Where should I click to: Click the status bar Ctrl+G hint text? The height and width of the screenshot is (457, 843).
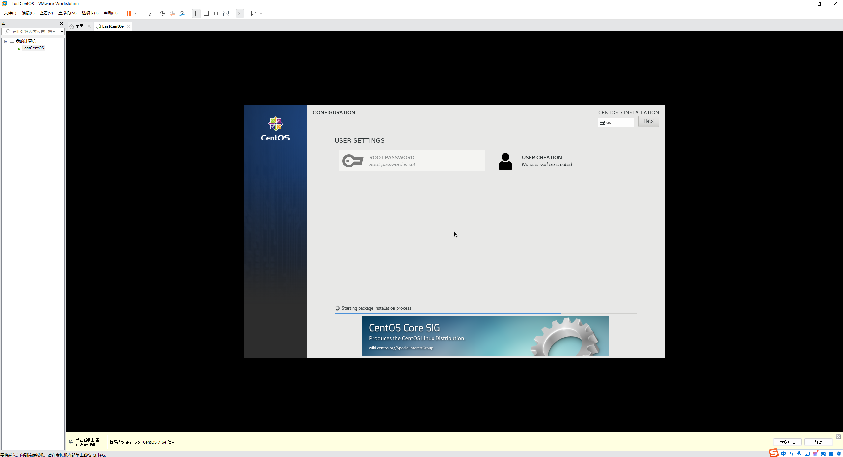point(54,455)
